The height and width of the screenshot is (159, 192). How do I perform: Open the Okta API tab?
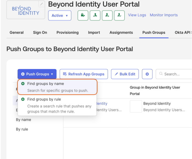tap(183, 33)
